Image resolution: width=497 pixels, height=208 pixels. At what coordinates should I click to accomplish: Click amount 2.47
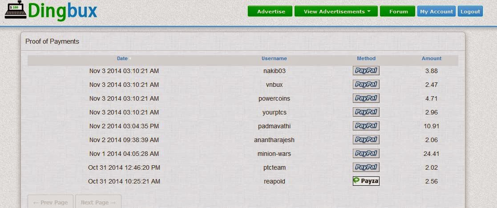coord(432,85)
